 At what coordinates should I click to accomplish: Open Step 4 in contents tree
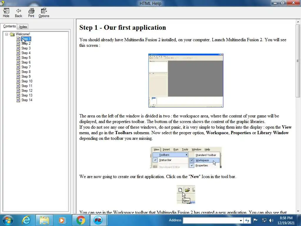pyautogui.click(x=26, y=53)
